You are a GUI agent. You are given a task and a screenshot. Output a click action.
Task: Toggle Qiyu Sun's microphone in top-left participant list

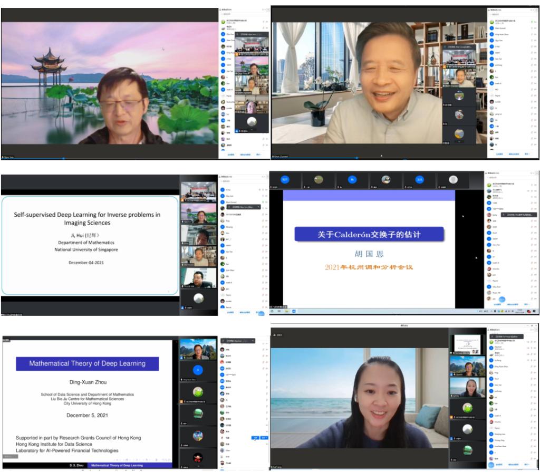(263, 33)
